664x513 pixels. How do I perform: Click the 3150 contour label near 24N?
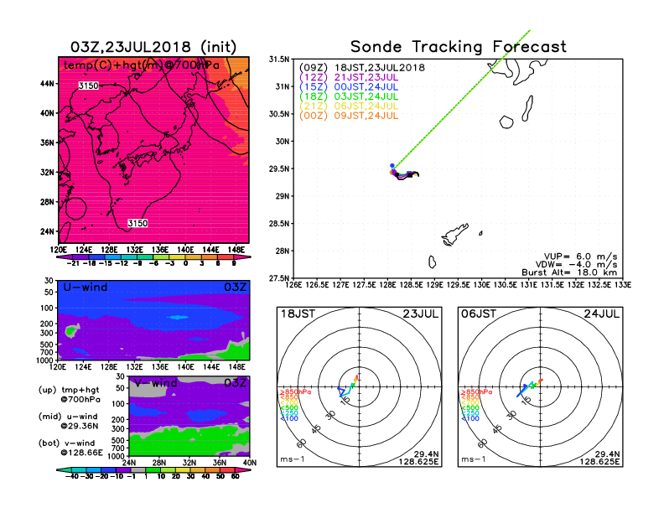click(137, 223)
